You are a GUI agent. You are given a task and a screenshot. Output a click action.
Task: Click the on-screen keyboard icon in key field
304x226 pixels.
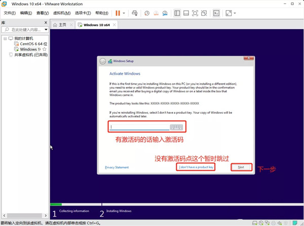click(176, 127)
